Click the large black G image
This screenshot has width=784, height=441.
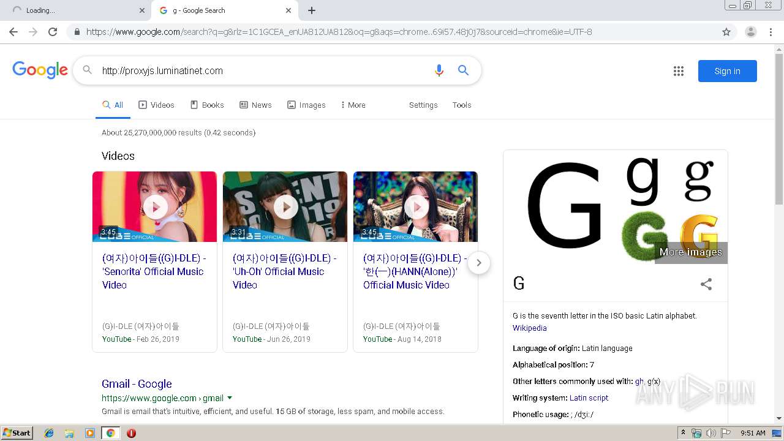(x=564, y=204)
